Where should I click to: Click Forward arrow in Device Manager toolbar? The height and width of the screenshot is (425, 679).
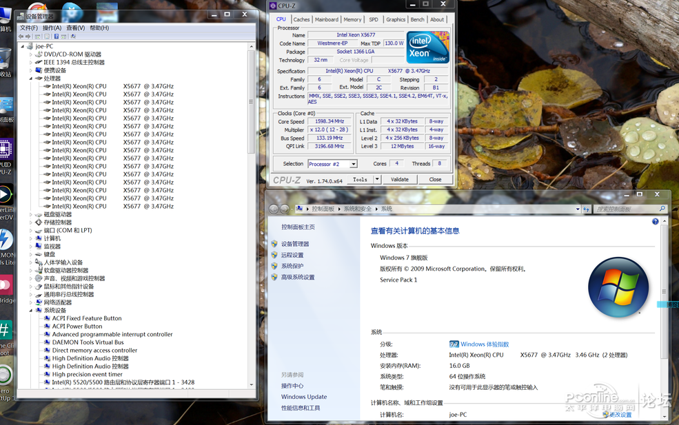28,37
